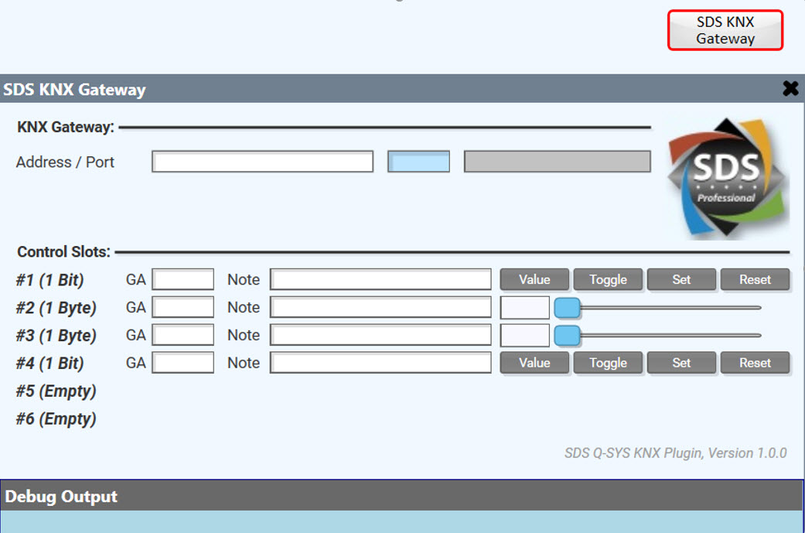Click the 'KNX Gateway:' heading
The height and width of the screenshot is (533, 805).
(x=66, y=127)
